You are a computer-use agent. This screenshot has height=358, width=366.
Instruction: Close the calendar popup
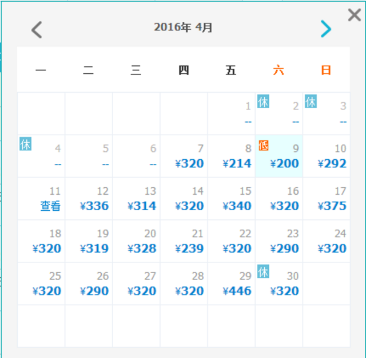[x=355, y=15]
